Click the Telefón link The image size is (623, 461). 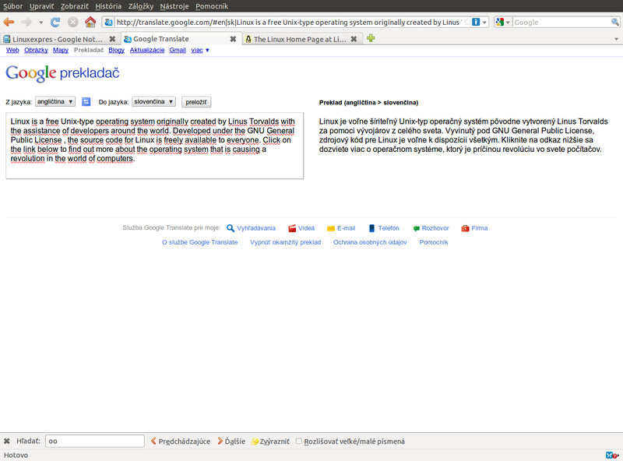388,228
